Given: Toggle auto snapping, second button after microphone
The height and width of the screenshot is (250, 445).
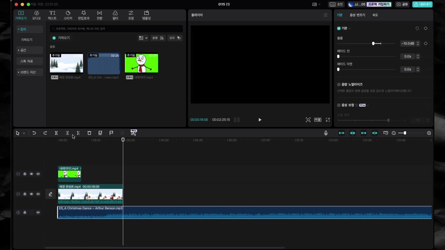Looking at the screenshot, I should (x=353, y=133).
